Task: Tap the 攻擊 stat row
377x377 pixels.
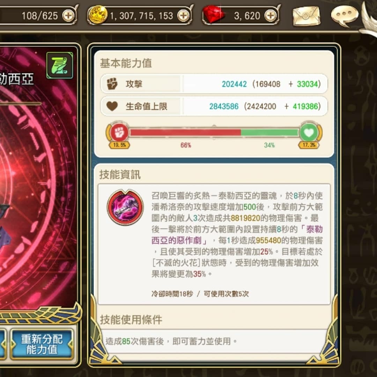Action: coord(214,84)
